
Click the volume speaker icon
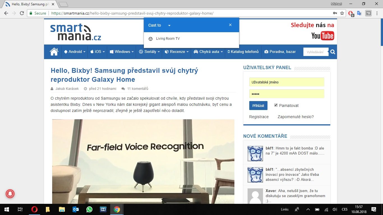(x=334, y=209)
